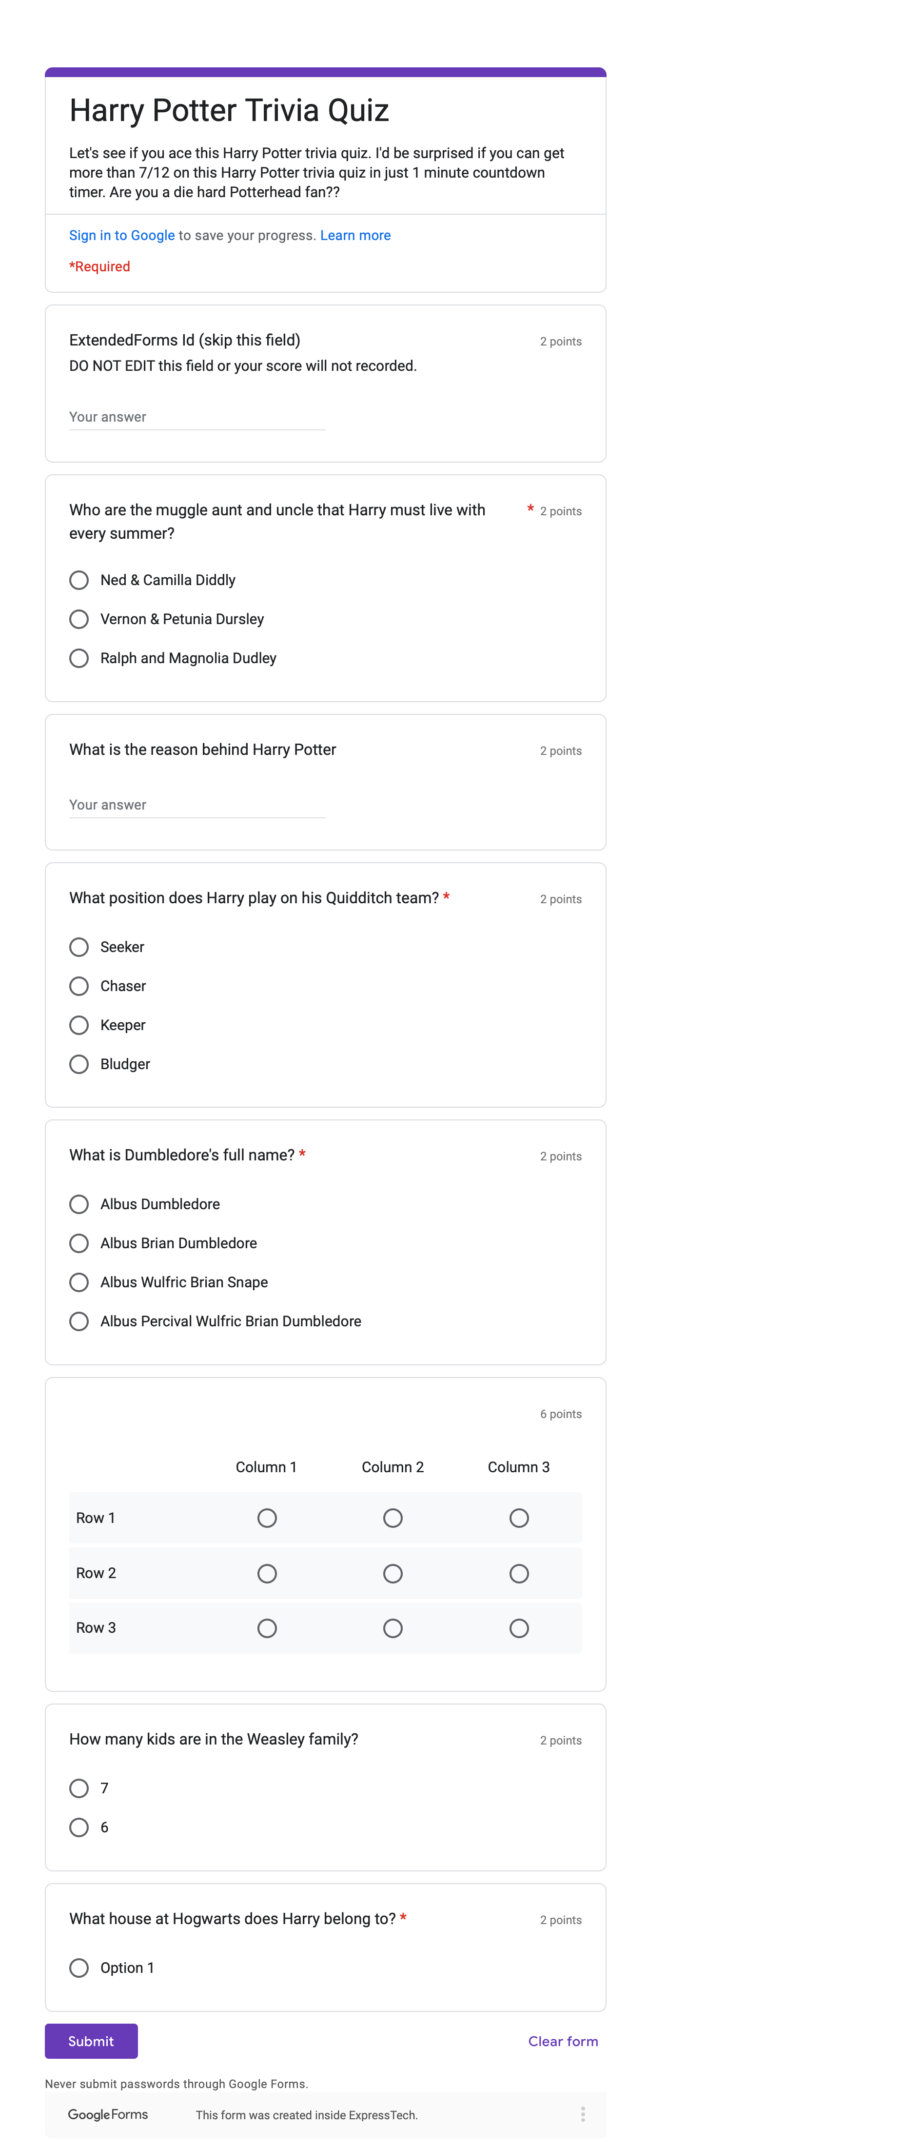The width and height of the screenshot is (903, 2151).
Task: Click the Submit button
Action: click(x=91, y=2041)
